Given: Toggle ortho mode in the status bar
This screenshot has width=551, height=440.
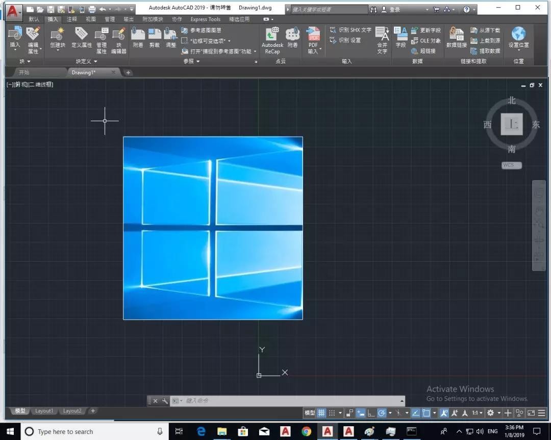Looking at the screenshot, I should click(x=371, y=413).
